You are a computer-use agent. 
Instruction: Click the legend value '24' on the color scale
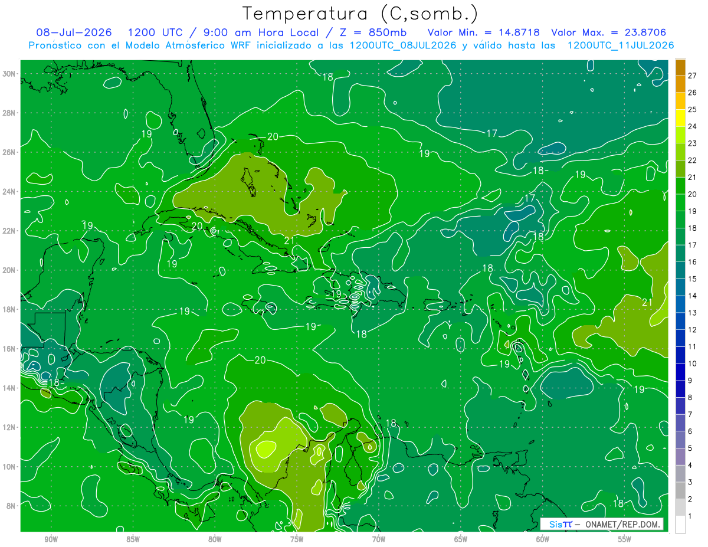(x=692, y=126)
